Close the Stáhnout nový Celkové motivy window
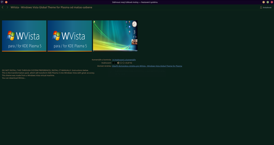 point(272,2)
